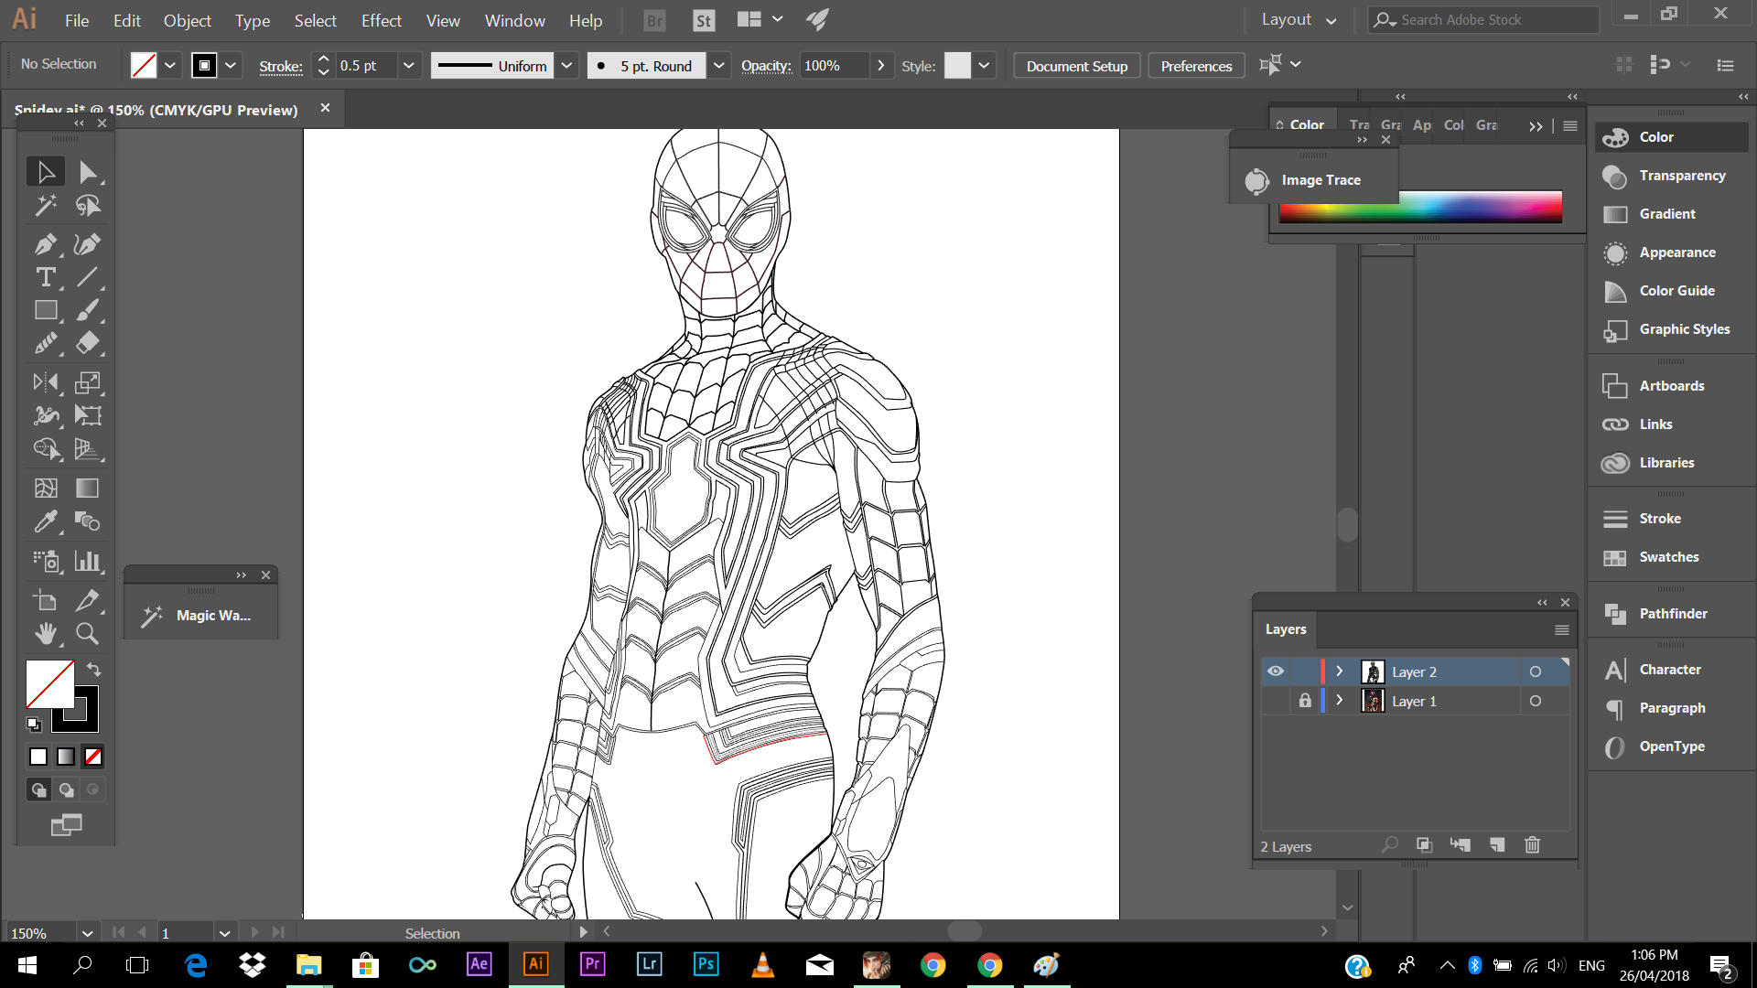Screen dimensions: 1757x988
Task: Open the Effect menu
Action: pyautogui.click(x=381, y=20)
